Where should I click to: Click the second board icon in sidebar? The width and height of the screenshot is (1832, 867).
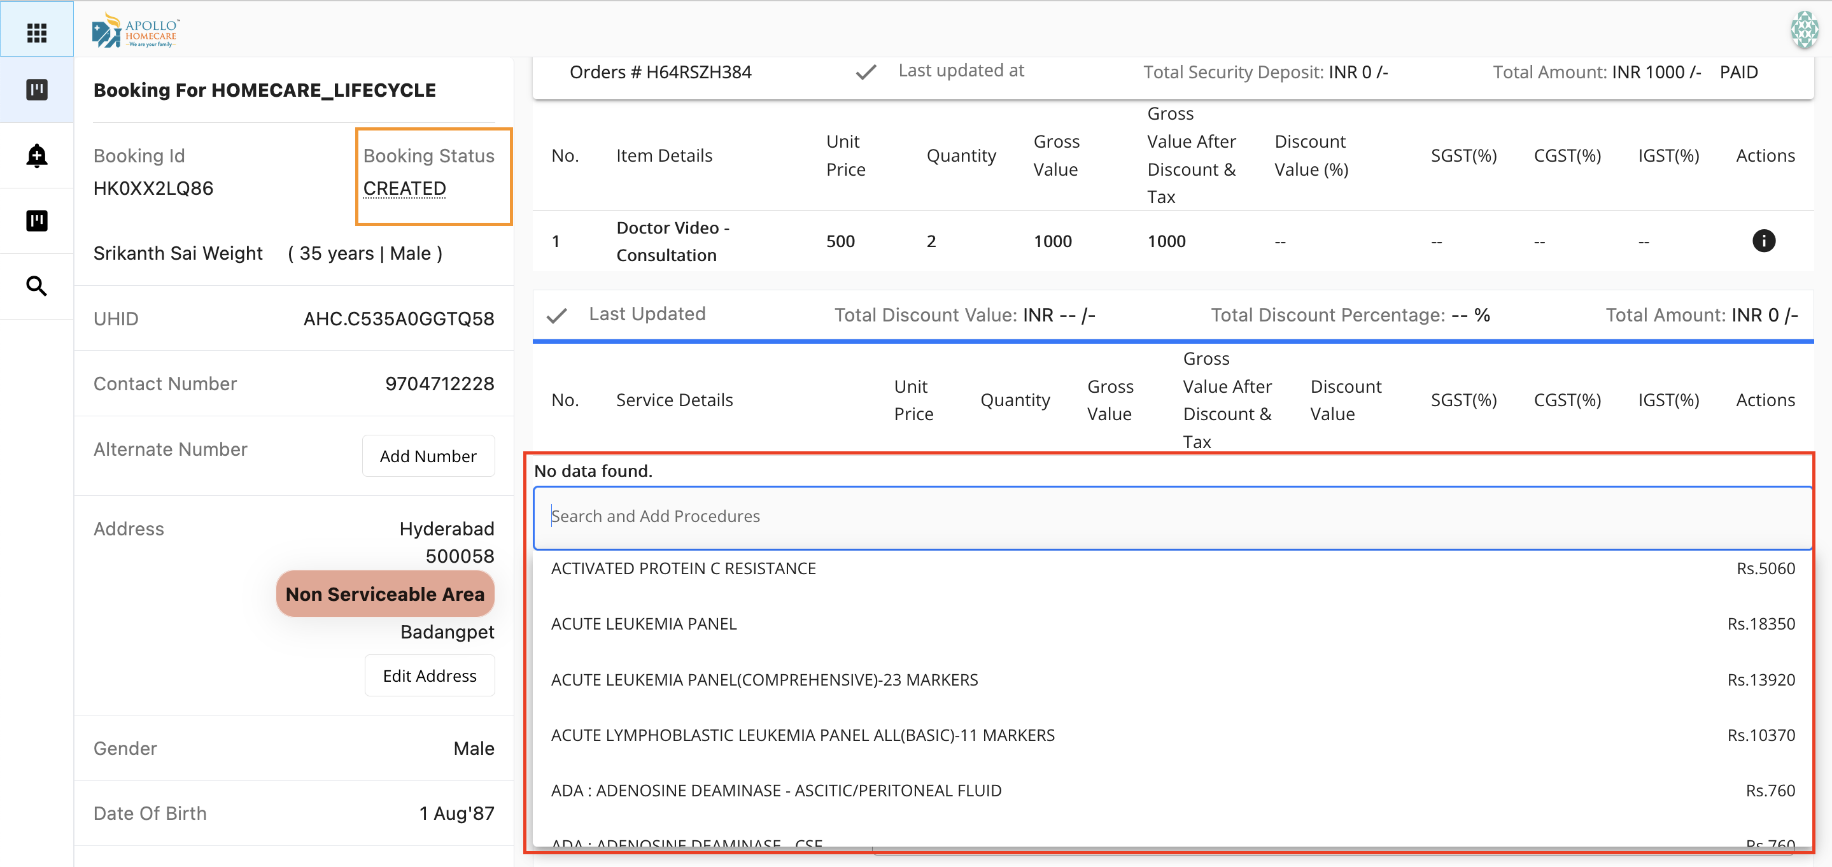(36, 220)
